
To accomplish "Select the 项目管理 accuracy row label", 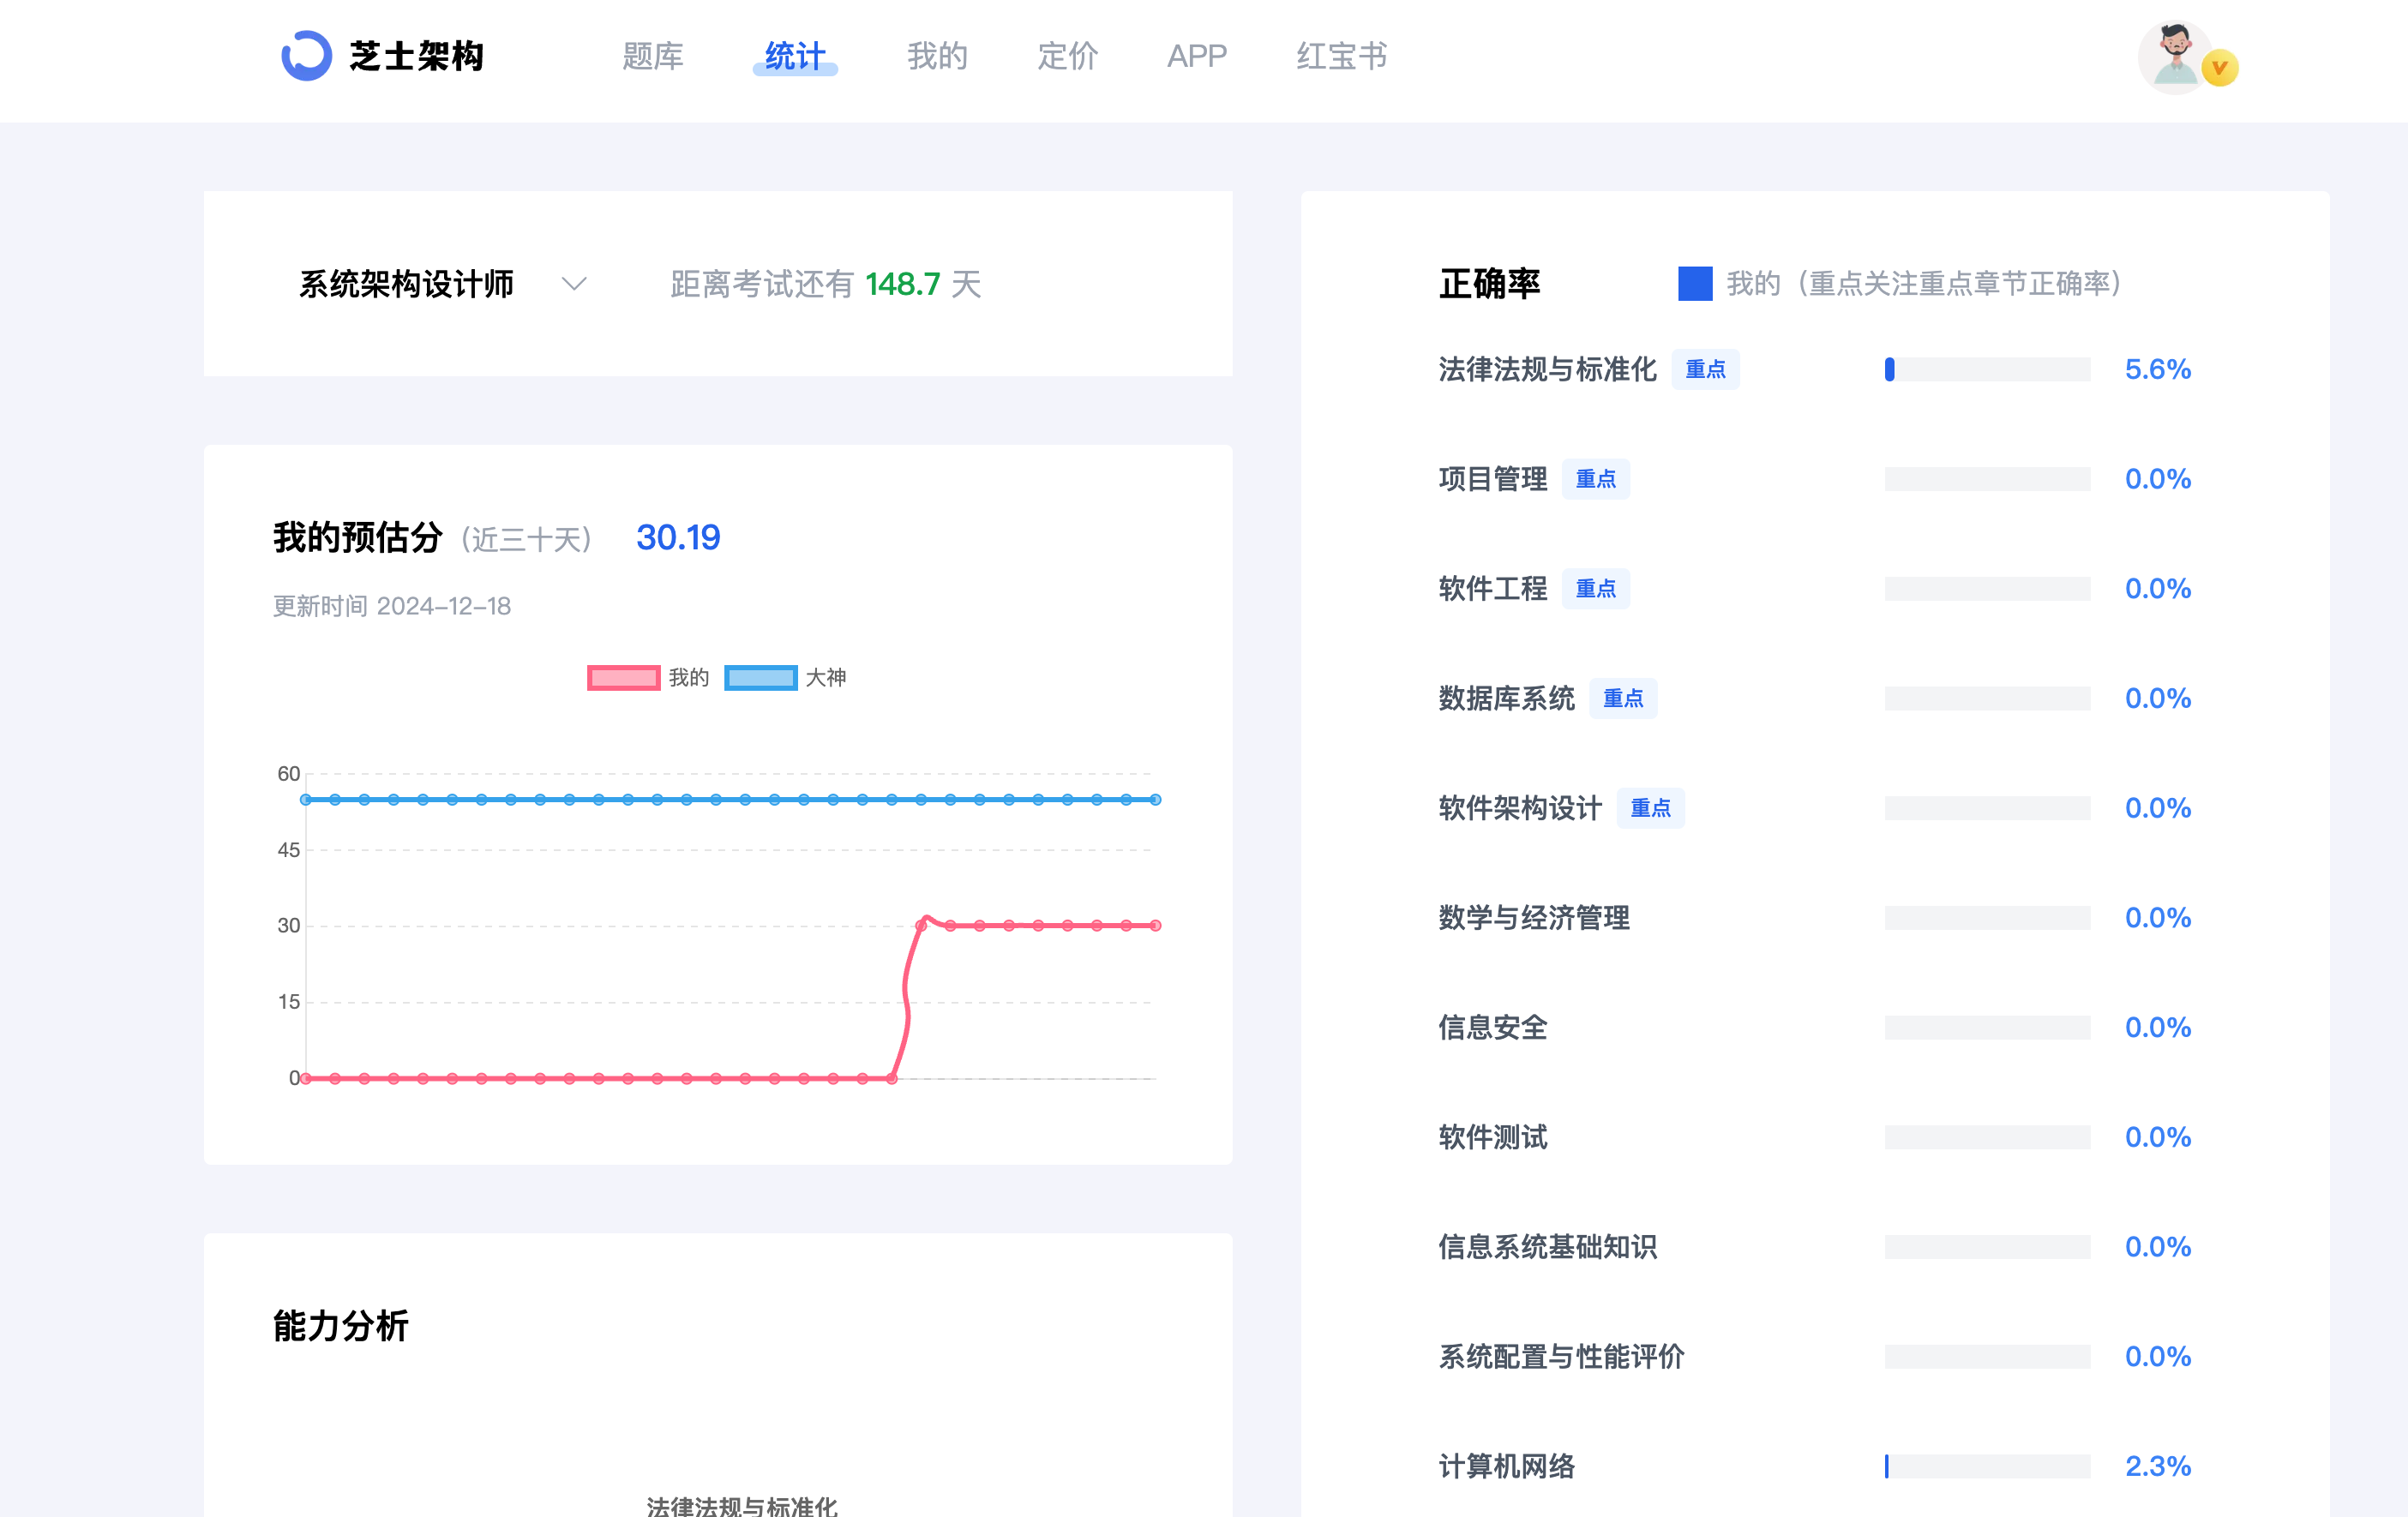I will tap(1492, 479).
